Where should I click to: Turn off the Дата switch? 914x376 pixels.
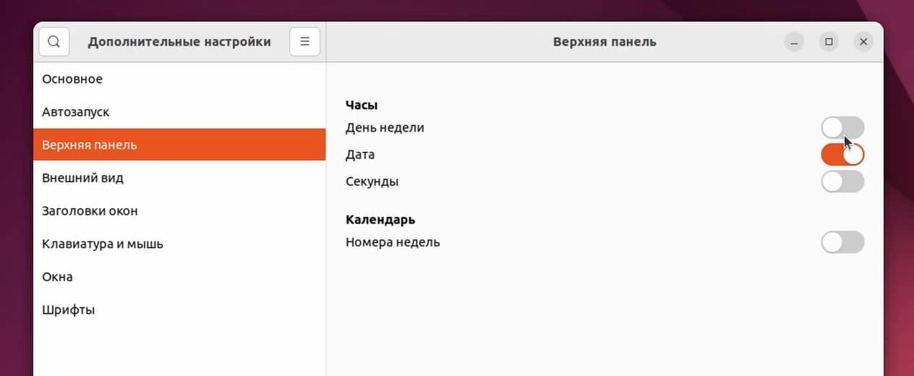point(842,155)
